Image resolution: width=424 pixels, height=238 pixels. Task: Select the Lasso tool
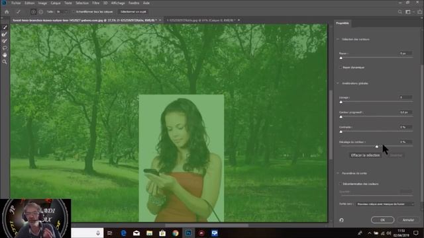5,48
